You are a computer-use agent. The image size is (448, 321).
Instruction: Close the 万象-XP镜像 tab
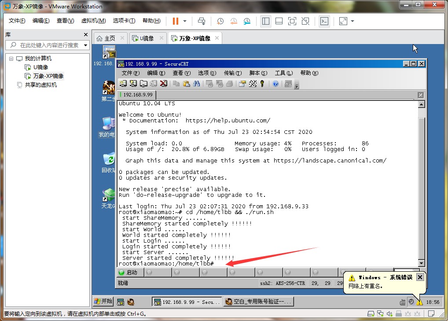click(x=217, y=38)
